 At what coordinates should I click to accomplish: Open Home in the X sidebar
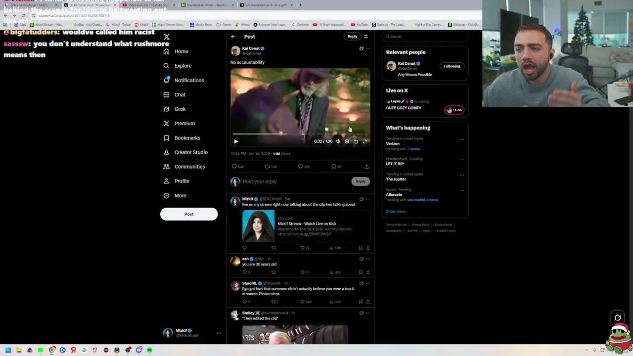coord(176,51)
